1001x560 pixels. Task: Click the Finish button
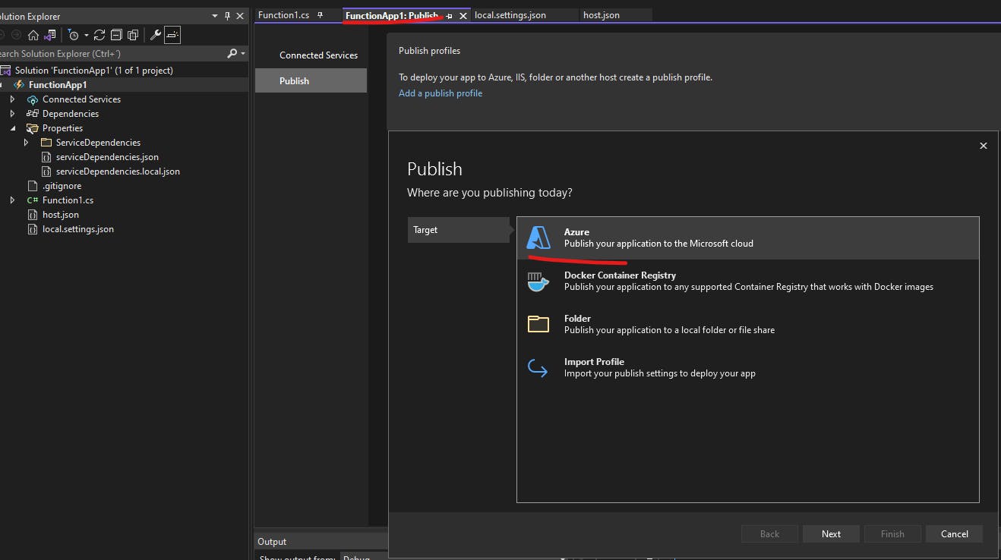pos(892,533)
